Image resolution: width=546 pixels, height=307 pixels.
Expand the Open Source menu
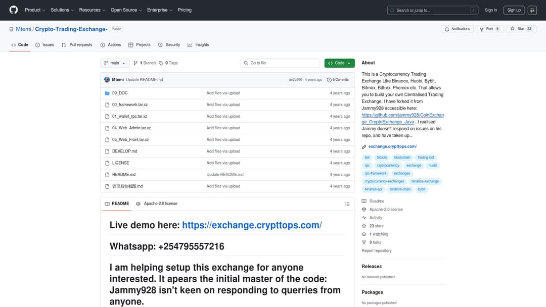pos(126,10)
